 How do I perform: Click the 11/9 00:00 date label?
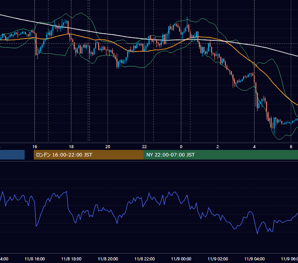tap(181, 259)
